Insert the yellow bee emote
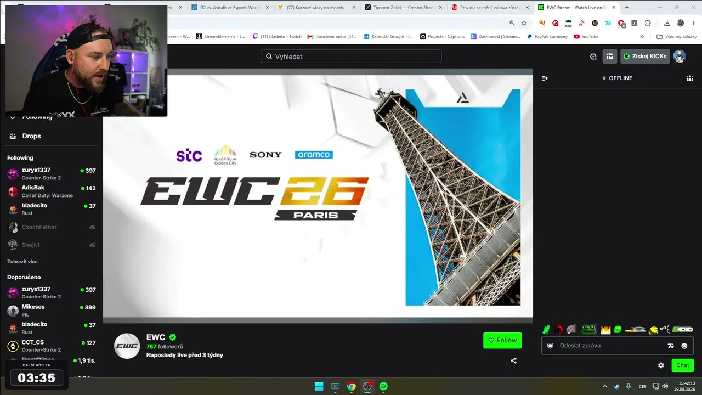The height and width of the screenshot is (395, 702). [653, 330]
